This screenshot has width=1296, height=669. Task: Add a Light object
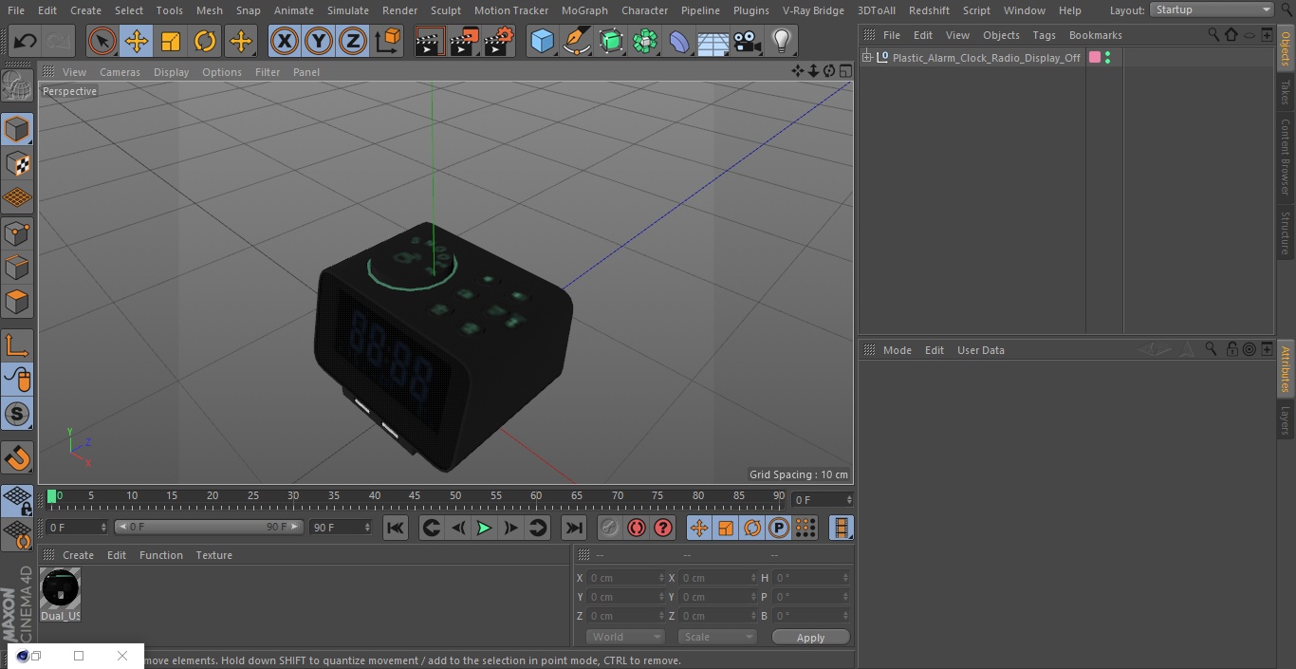(781, 41)
